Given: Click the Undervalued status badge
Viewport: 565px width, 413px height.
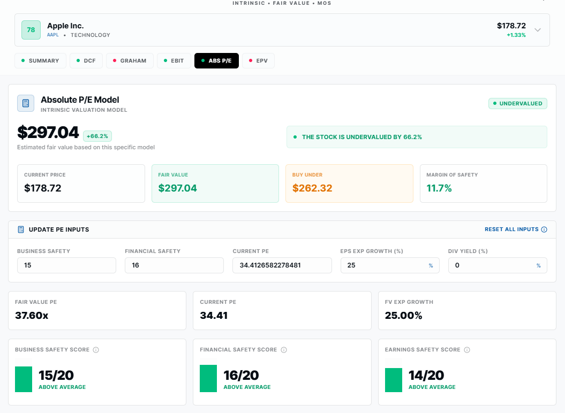Looking at the screenshot, I should click(x=518, y=103).
